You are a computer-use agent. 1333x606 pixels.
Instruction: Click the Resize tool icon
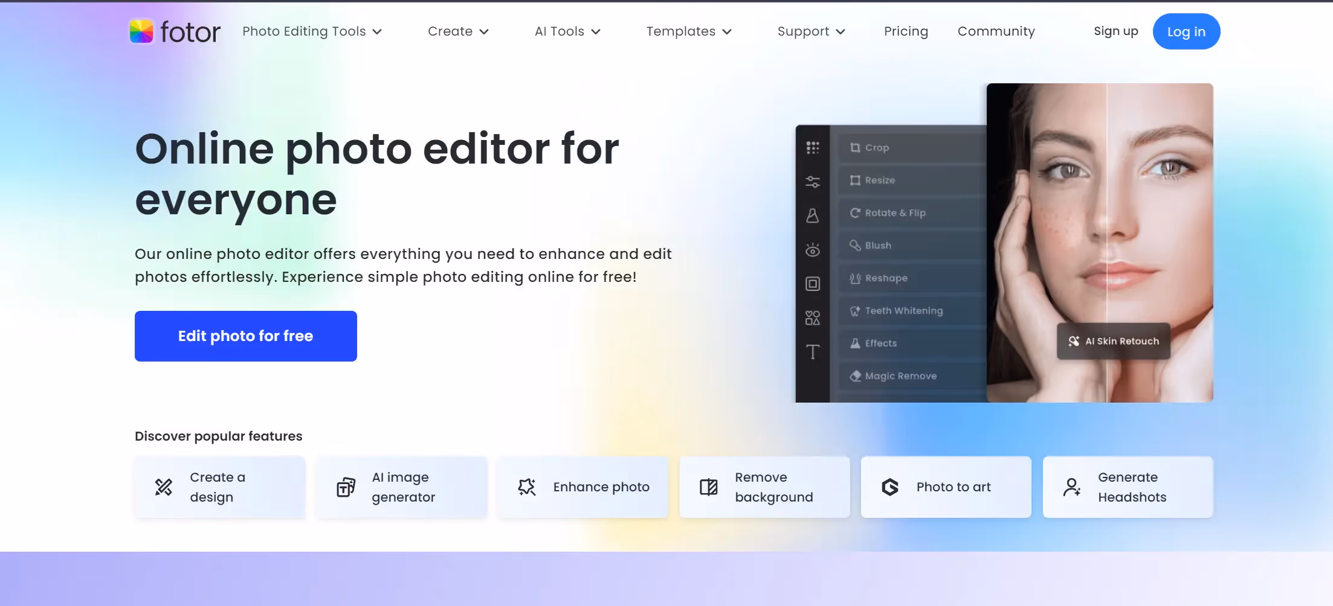[x=855, y=180]
